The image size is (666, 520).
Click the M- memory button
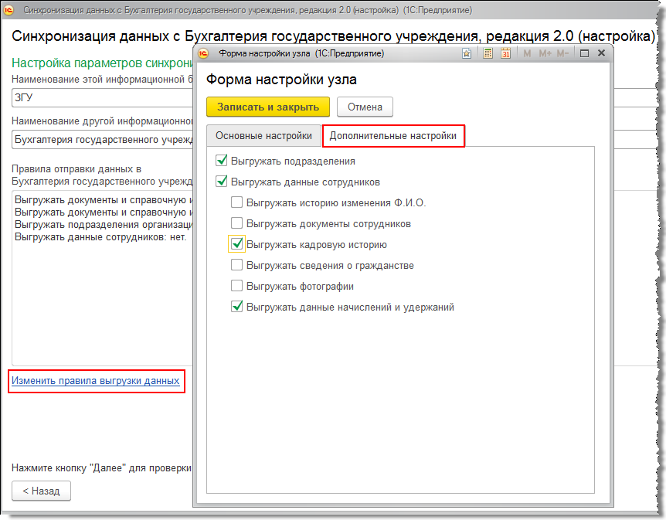click(x=562, y=53)
